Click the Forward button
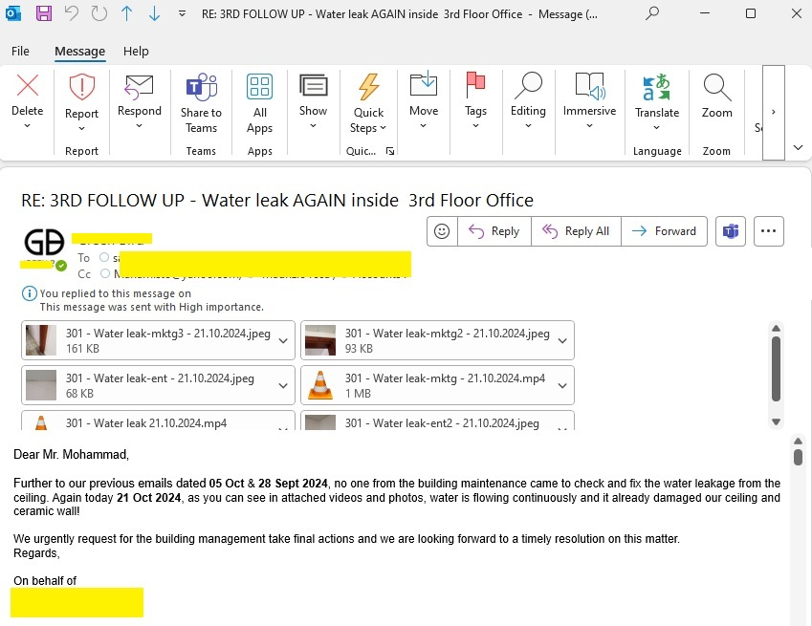This screenshot has width=812, height=626. click(665, 231)
